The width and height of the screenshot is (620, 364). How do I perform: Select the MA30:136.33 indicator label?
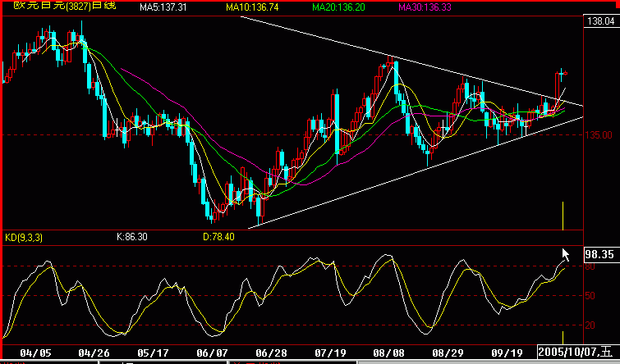(425, 7)
